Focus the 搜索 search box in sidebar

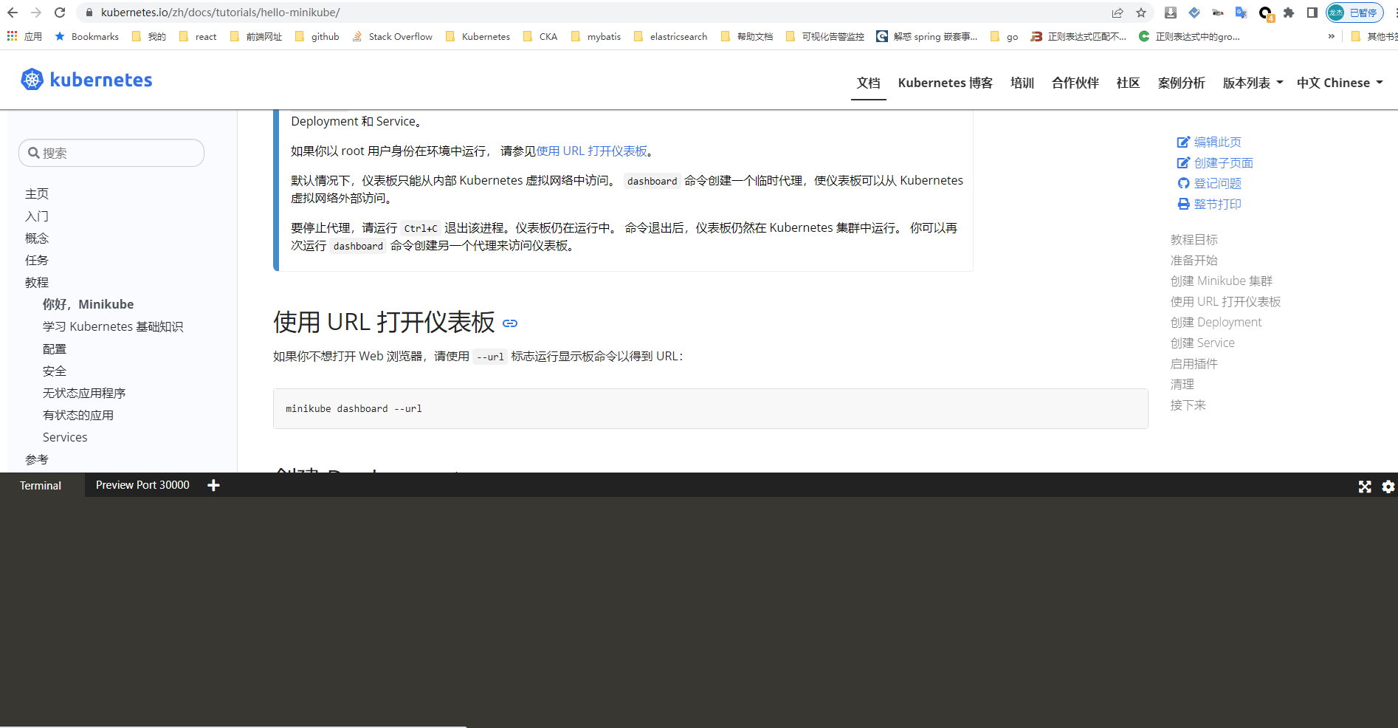point(111,153)
